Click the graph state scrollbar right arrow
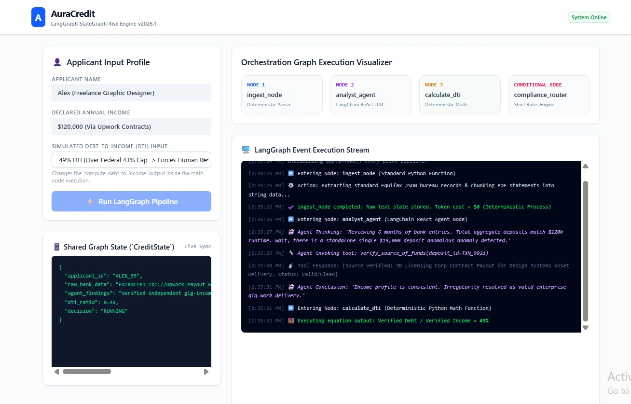 click(x=206, y=372)
